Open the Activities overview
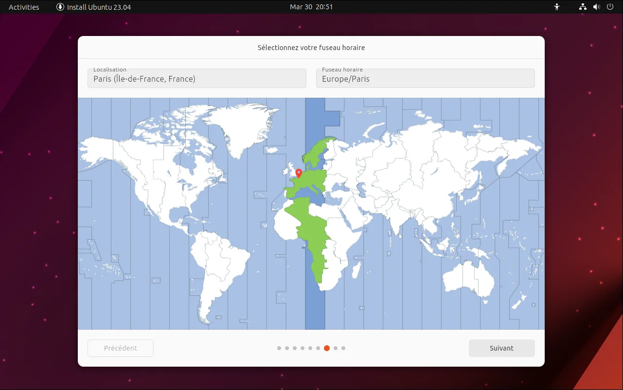623x390 pixels. (x=24, y=7)
